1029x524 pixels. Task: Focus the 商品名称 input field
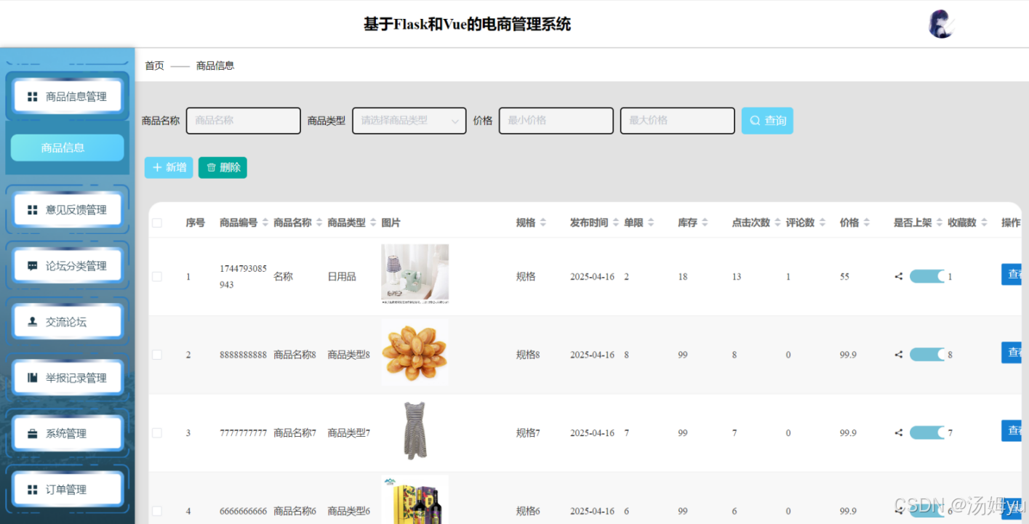[x=244, y=121]
